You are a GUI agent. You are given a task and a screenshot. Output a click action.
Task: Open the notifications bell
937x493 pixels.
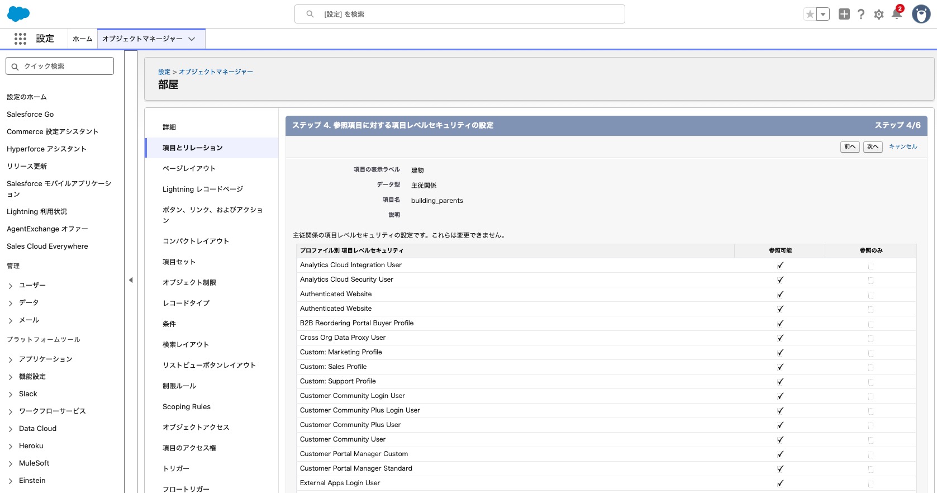tap(897, 14)
